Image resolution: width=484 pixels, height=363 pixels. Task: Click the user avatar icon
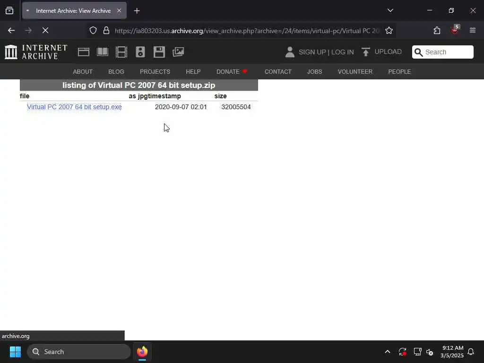coord(290,52)
